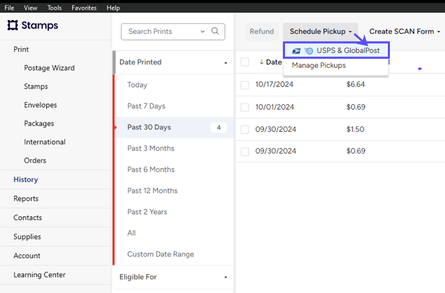This screenshot has width=445, height=293.
Task: Click the Refund button
Action: (x=262, y=31)
